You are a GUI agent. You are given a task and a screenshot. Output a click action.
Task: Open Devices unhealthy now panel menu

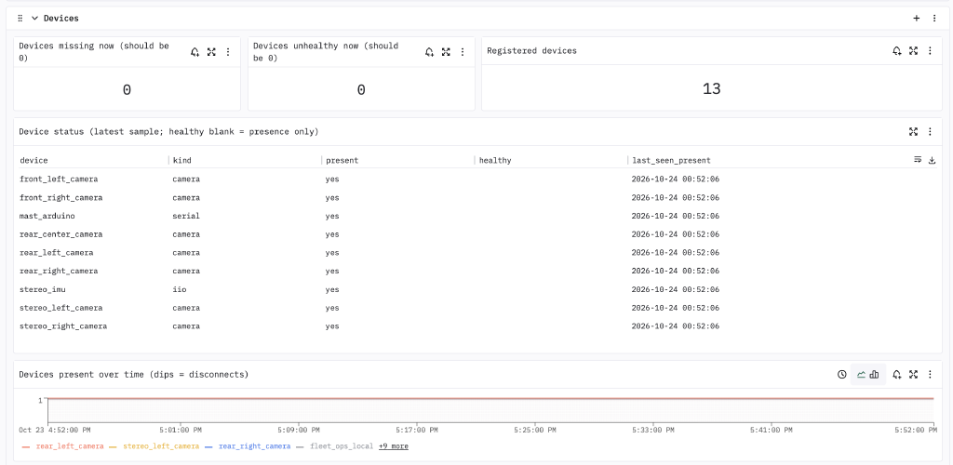462,52
